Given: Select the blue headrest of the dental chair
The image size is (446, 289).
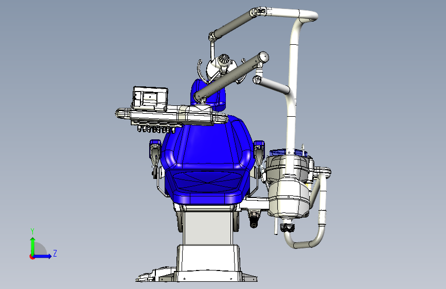Looking at the screenshot, I should click(x=208, y=95).
